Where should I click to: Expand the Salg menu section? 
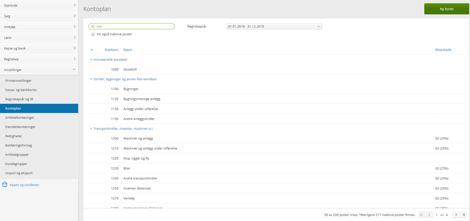click(x=39, y=16)
